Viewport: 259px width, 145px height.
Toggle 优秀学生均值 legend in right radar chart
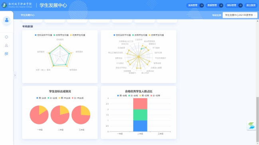pyautogui.click(x=156, y=35)
